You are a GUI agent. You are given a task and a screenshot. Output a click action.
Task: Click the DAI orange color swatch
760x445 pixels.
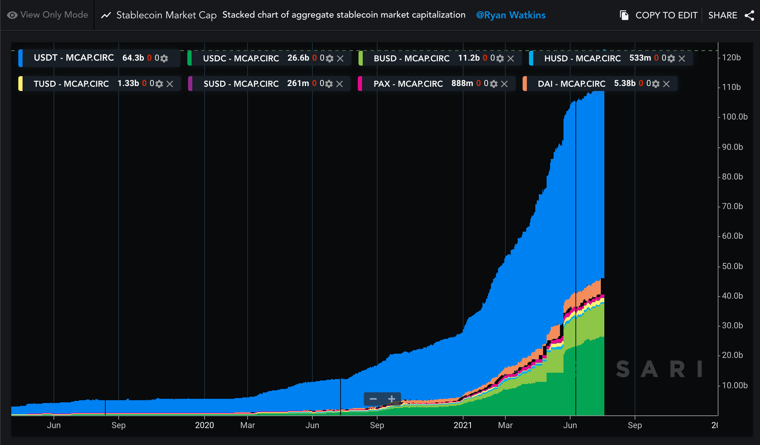pyautogui.click(x=525, y=84)
